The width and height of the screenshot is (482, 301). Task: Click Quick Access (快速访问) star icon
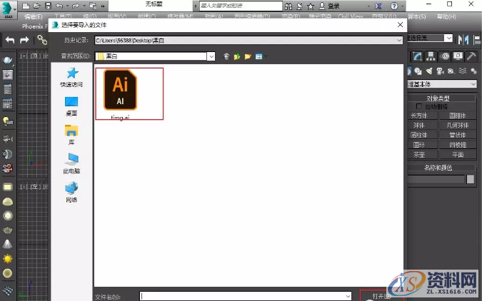point(71,73)
